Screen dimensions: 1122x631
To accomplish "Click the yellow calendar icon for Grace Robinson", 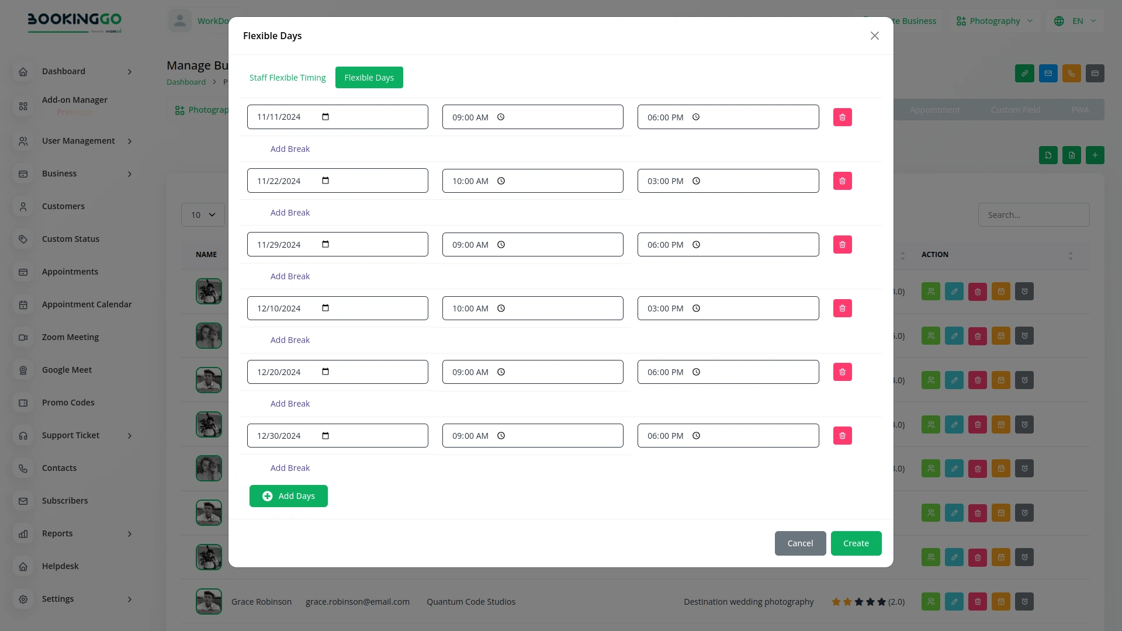I will (1000, 601).
